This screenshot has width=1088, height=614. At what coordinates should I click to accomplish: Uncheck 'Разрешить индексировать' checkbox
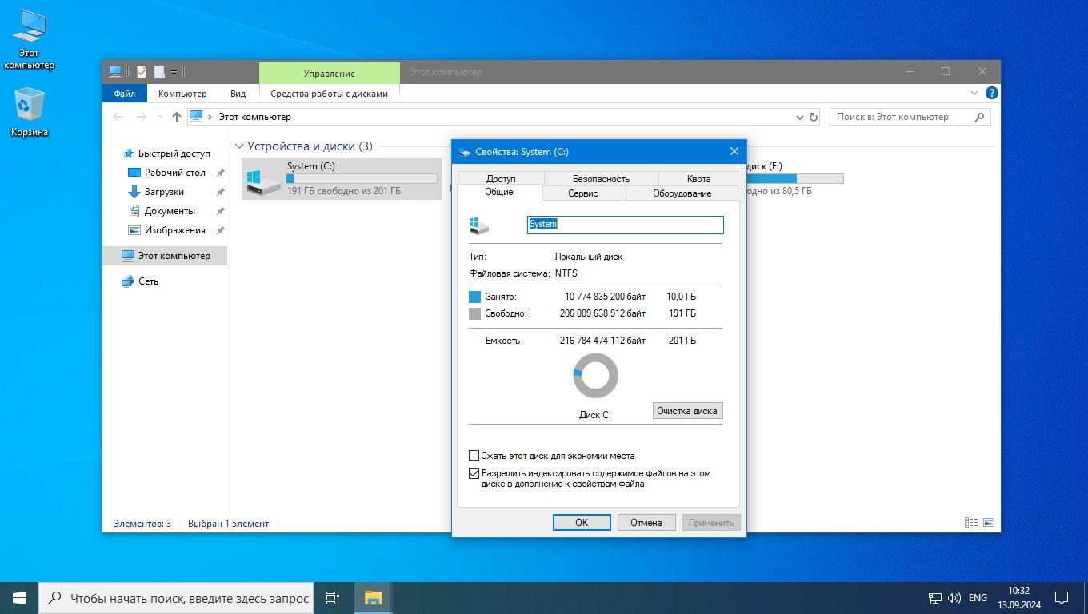click(x=474, y=473)
